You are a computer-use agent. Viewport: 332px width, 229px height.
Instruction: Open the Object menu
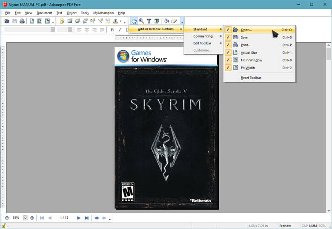click(x=72, y=13)
